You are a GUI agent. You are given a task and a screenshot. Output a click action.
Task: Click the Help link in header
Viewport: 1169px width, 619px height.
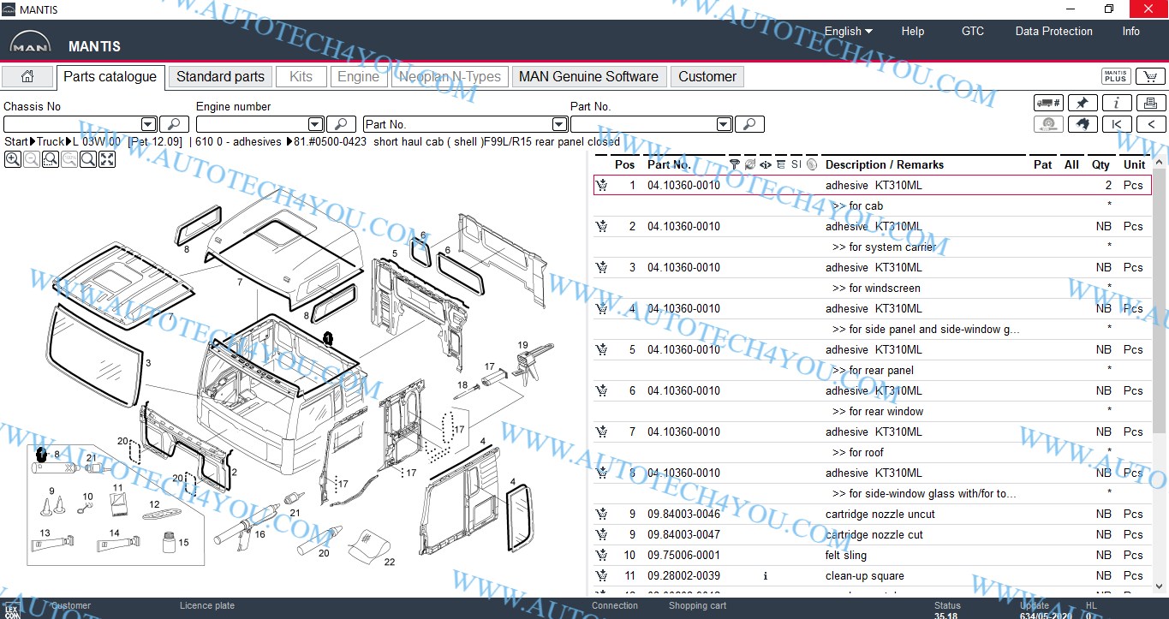click(x=912, y=31)
